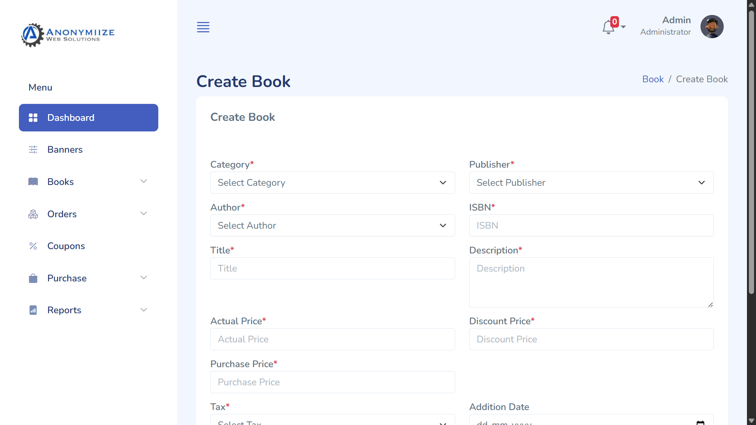Click the Orders boxes icon
Screen dimensions: 756x425
pos(33,214)
